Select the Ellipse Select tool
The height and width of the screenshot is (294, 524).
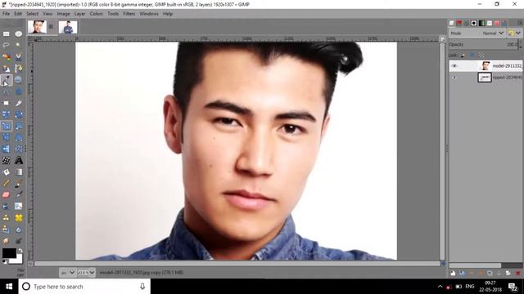18,33
